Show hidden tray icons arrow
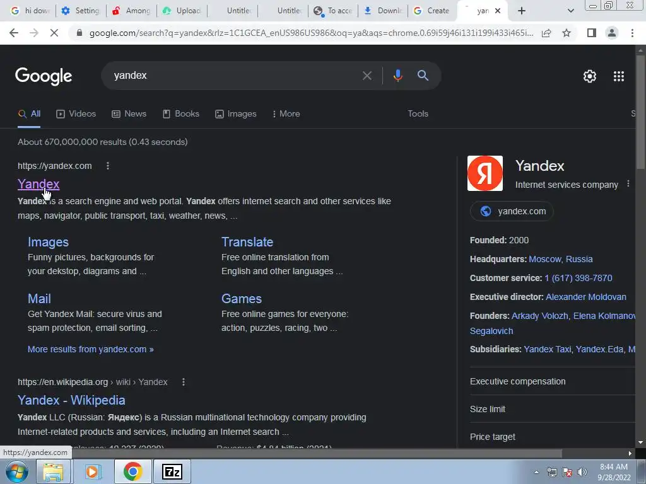 (536, 472)
